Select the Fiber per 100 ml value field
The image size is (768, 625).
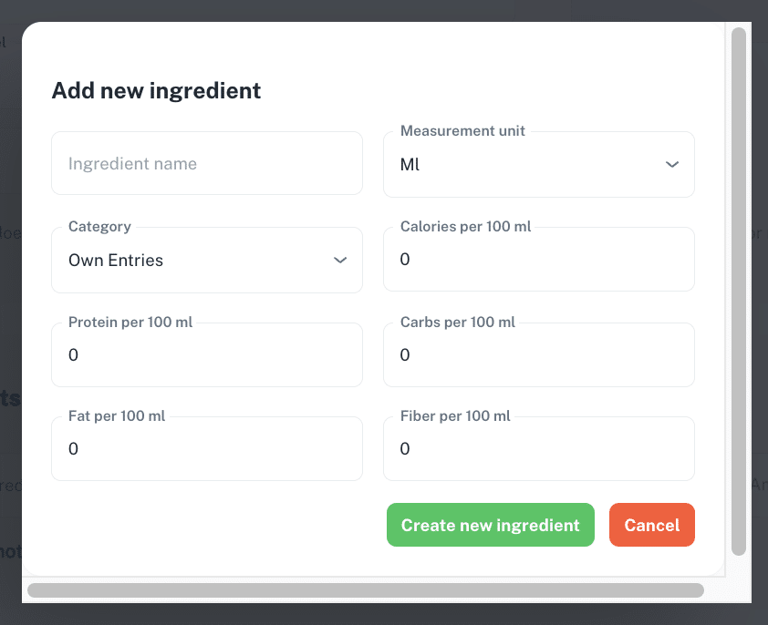click(x=539, y=448)
